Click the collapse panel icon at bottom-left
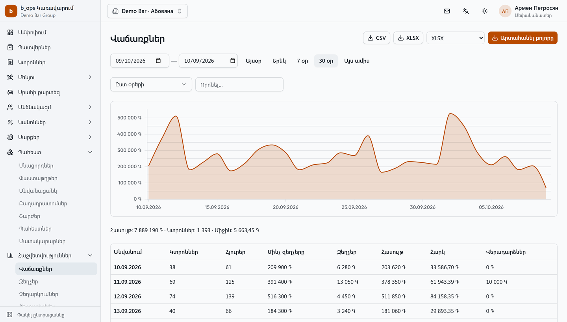 pos(10,315)
